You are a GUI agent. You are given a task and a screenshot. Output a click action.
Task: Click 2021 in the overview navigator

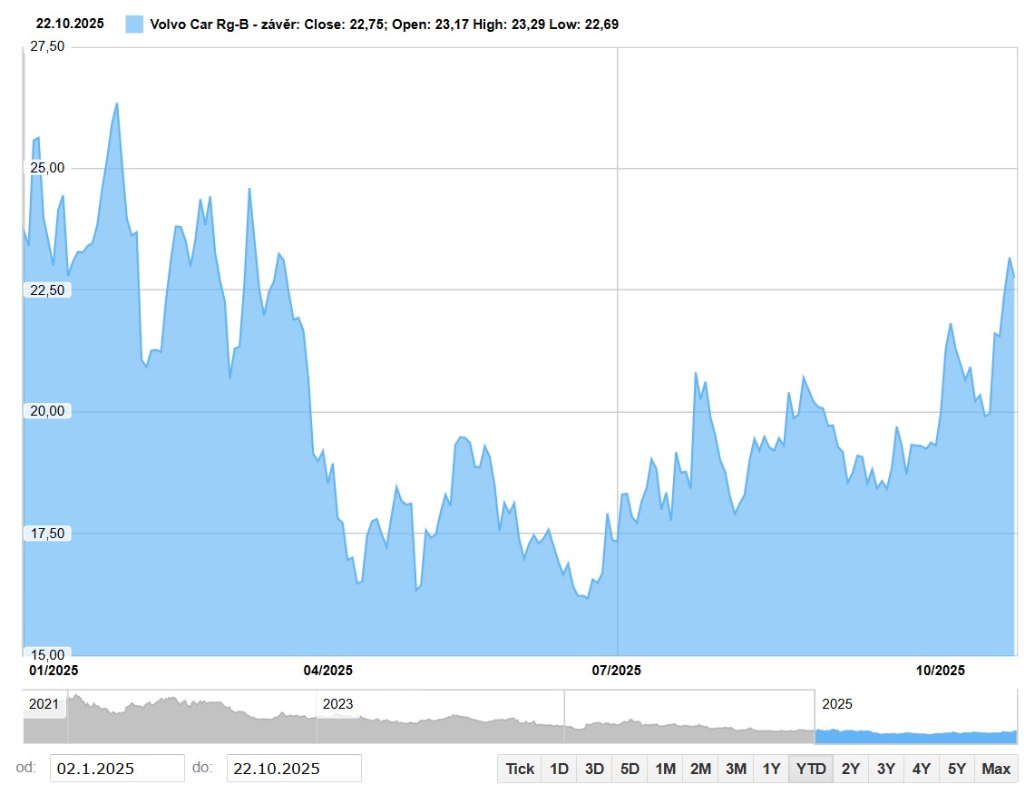click(x=44, y=704)
